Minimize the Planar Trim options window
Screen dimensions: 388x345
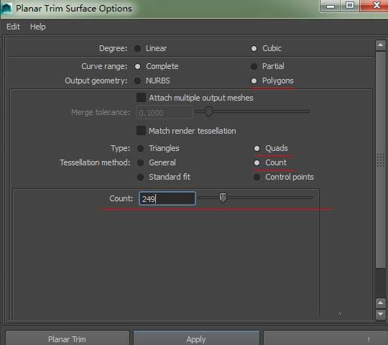[x=331, y=6]
